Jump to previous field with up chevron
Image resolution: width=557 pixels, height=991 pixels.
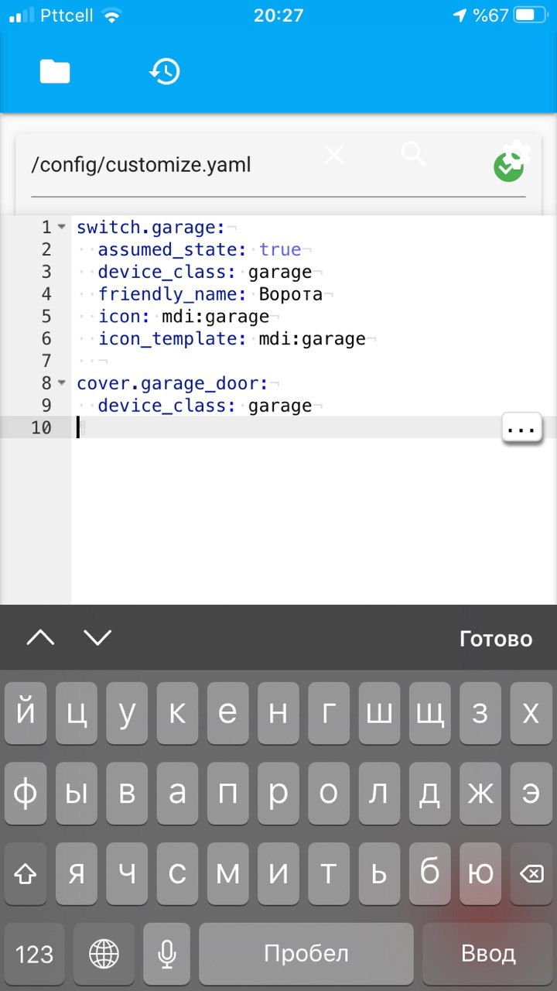[41, 638]
